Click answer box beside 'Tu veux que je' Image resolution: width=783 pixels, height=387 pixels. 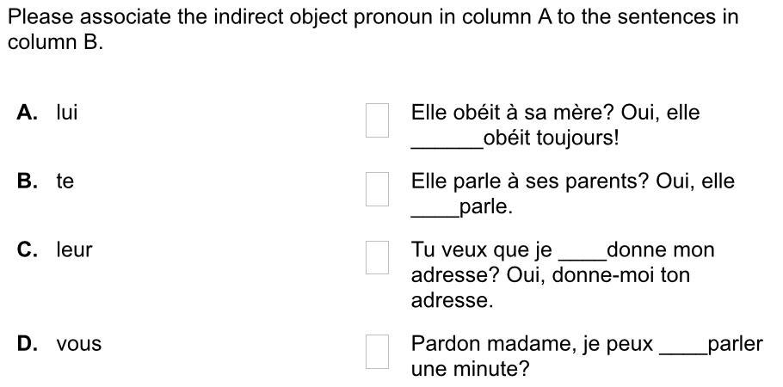tap(377, 257)
